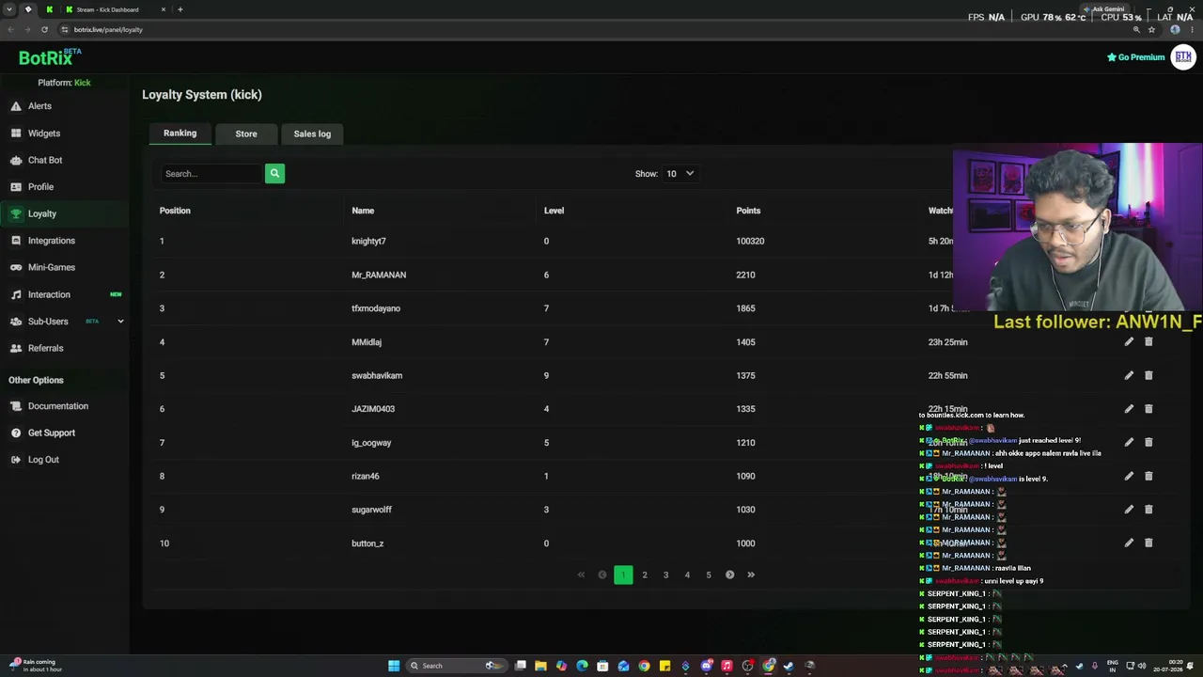This screenshot has width=1203, height=677.
Task: Switch to the Sales log tab
Action: tap(312, 134)
